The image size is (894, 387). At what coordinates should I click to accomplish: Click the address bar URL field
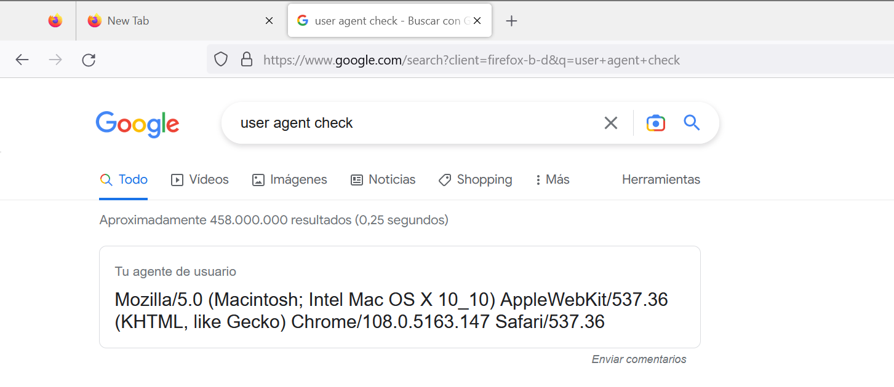pyautogui.click(x=471, y=60)
